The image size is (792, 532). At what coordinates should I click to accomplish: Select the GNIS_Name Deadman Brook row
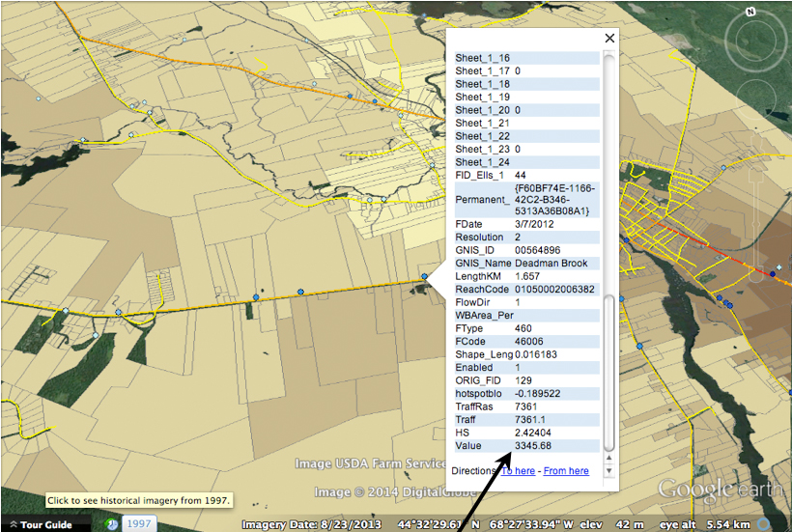coord(527,263)
